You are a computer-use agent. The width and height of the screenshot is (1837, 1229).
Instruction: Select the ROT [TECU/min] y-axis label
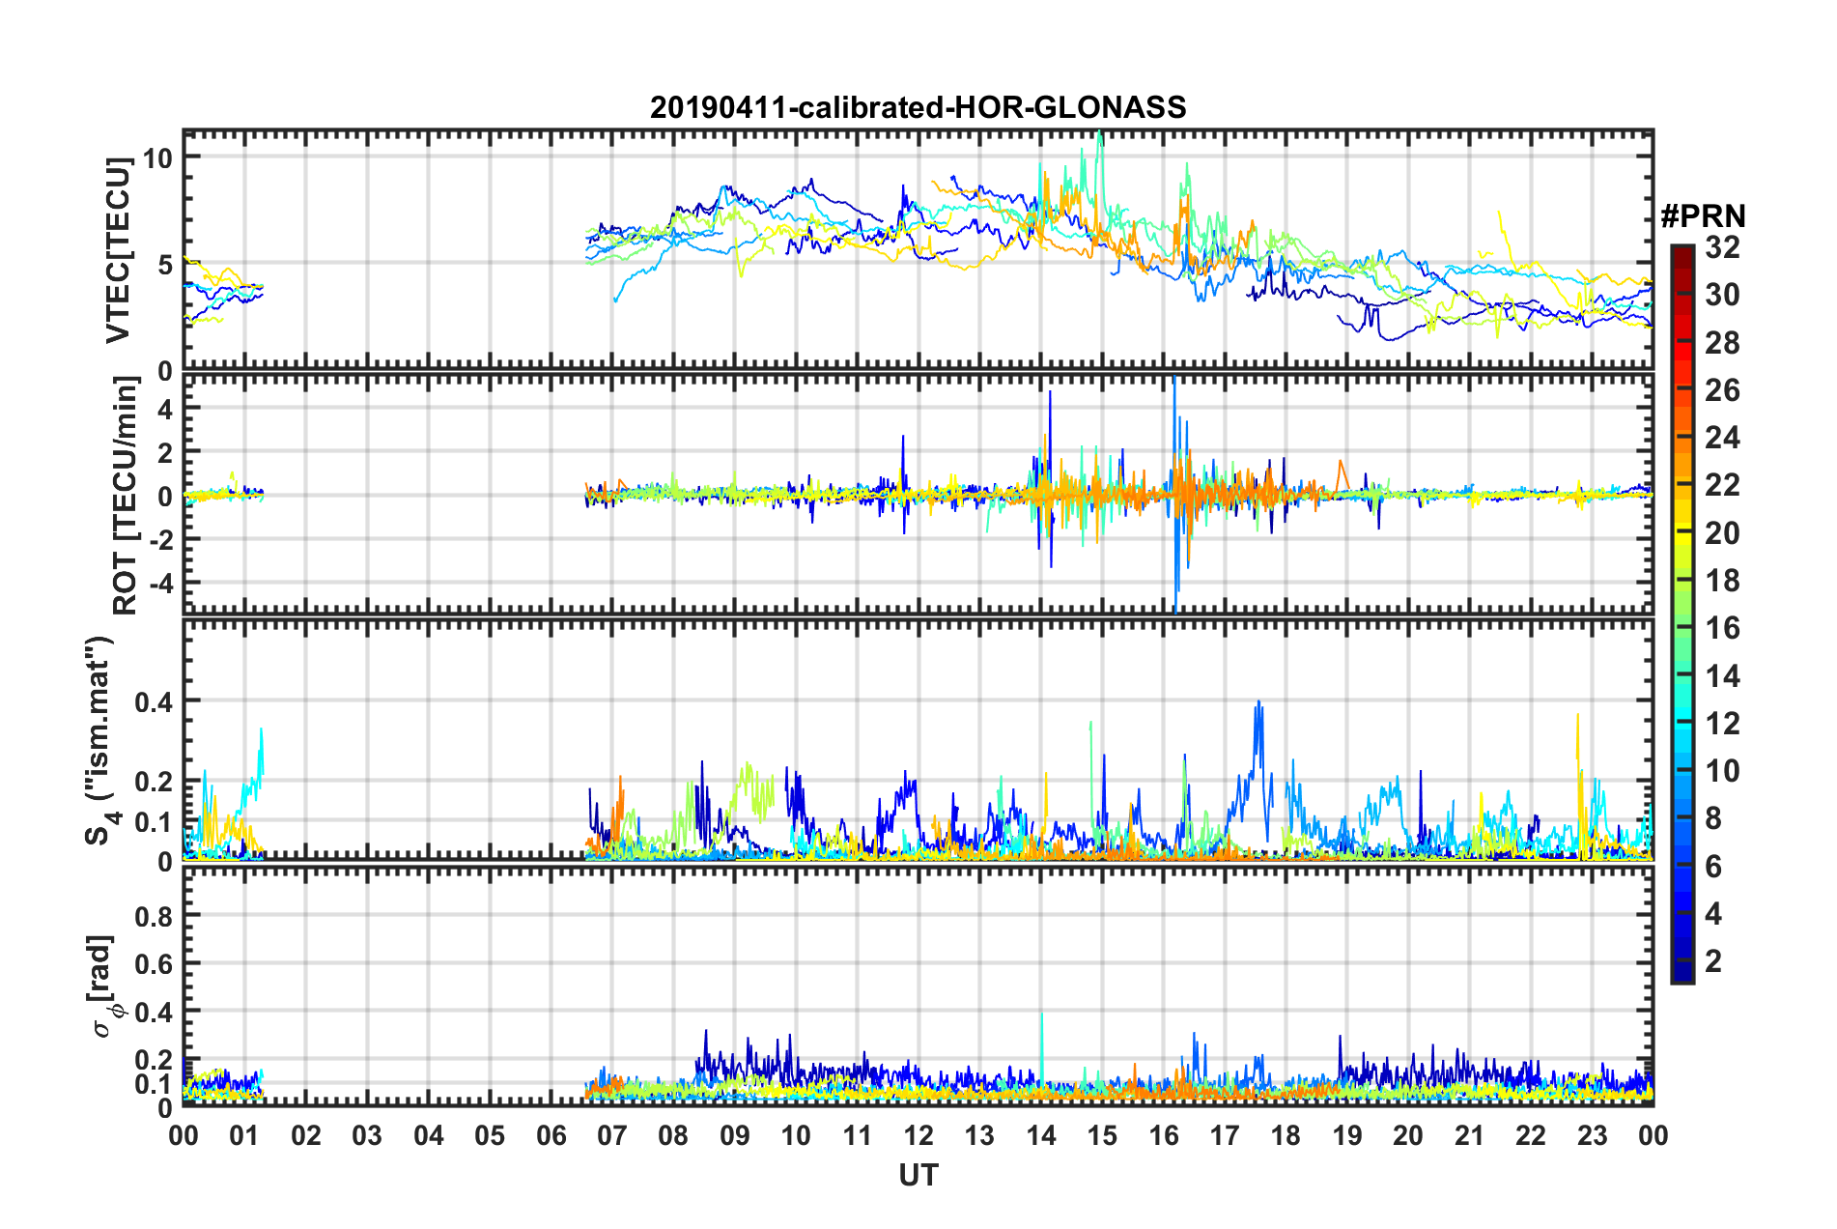[126, 496]
